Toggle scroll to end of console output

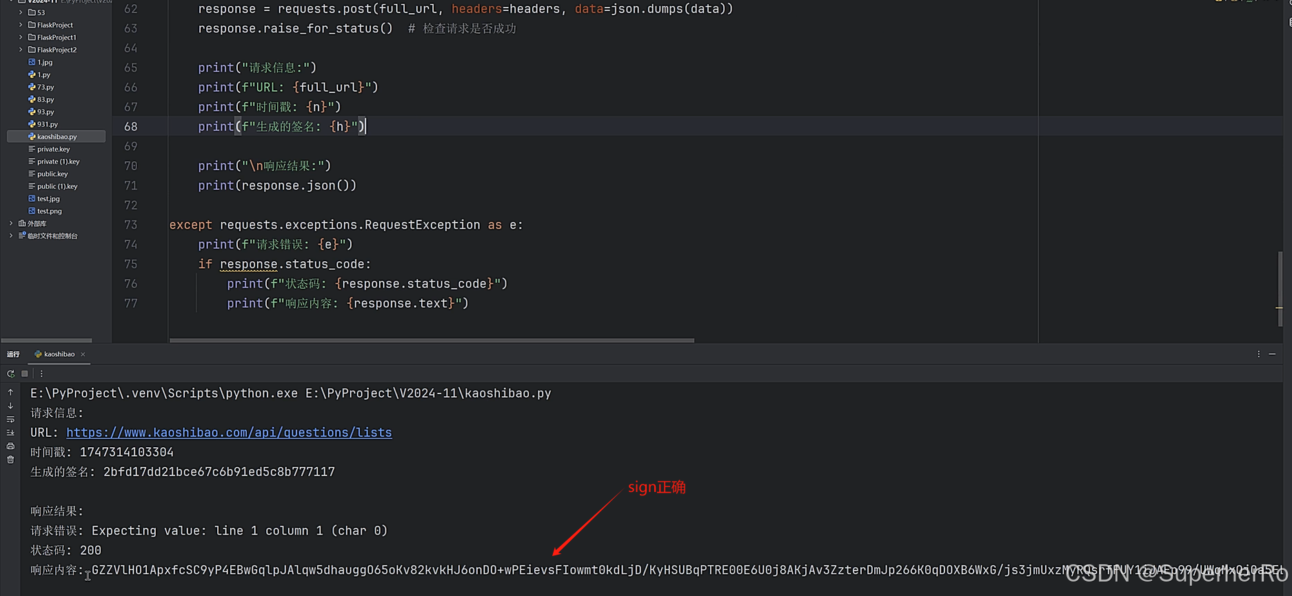click(x=10, y=433)
